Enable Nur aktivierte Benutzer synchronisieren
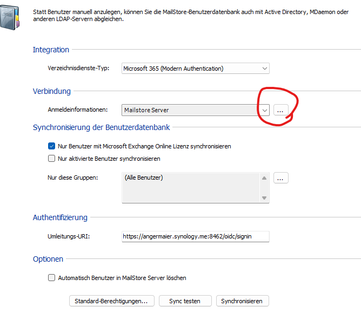 (52, 159)
